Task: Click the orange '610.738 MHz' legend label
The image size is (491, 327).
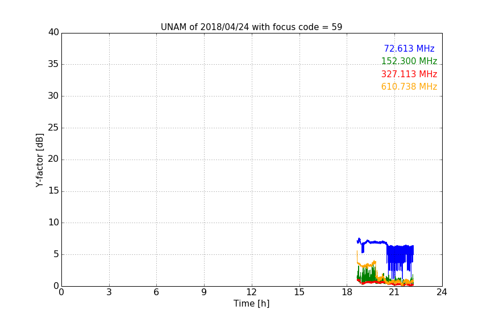Action: coord(409,86)
